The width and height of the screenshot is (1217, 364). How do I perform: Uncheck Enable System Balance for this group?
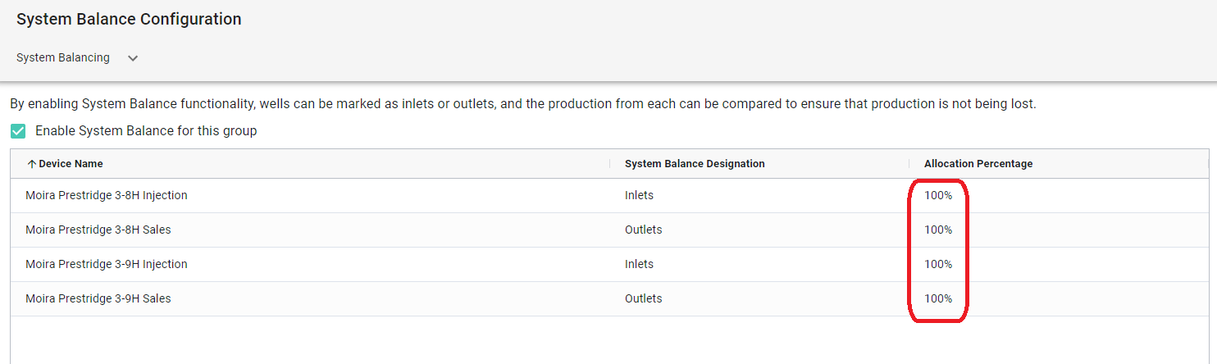(x=18, y=131)
